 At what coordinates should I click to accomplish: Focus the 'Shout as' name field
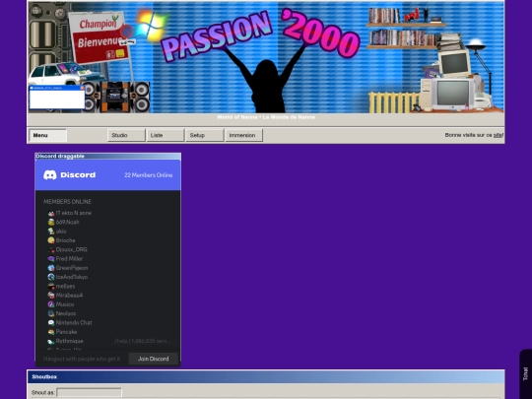pyautogui.click(x=89, y=392)
